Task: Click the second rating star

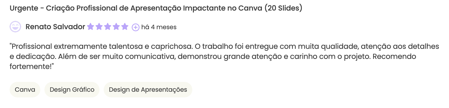Action: (x=99, y=27)
